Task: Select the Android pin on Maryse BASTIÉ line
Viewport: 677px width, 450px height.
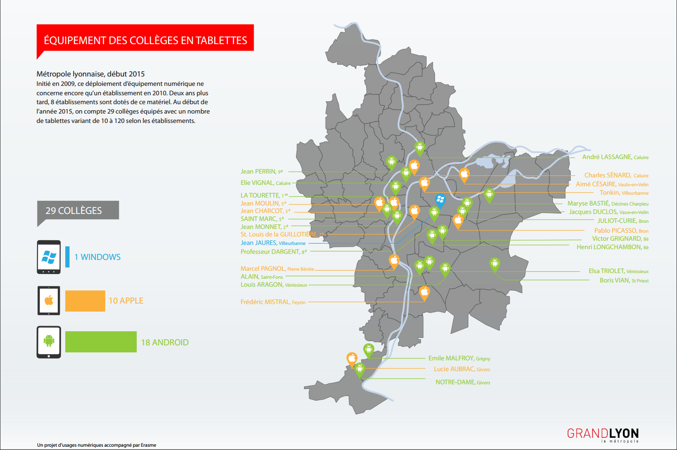Action: click(489, 194)
